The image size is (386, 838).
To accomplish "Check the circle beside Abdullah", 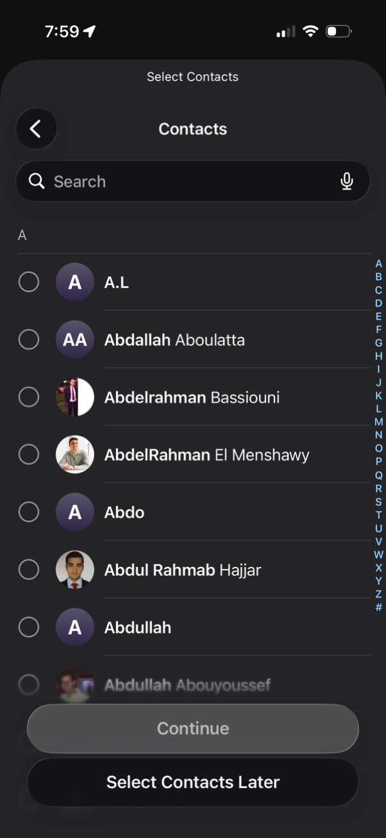I will point(29,627).
